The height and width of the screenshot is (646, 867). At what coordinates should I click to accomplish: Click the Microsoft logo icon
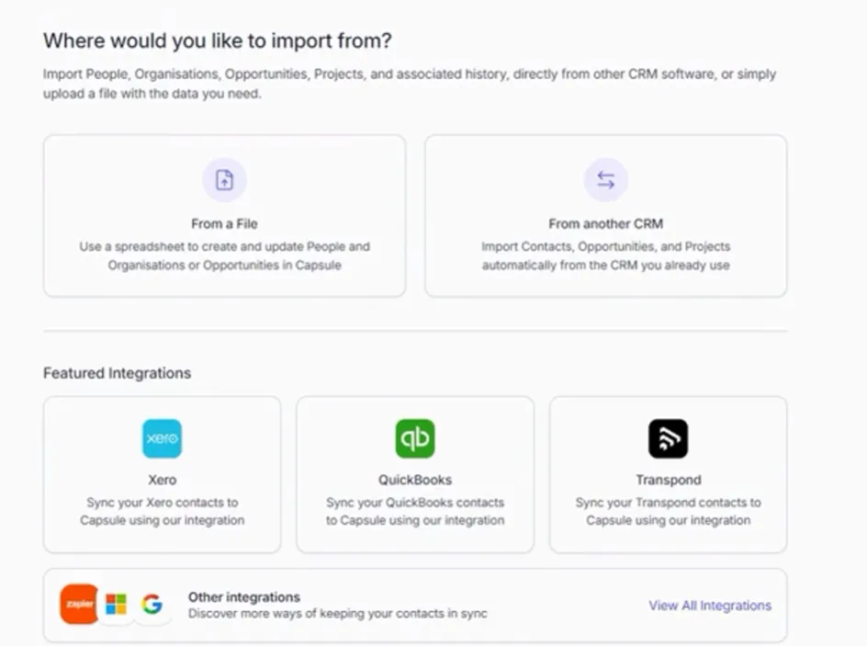coord(116,604)
